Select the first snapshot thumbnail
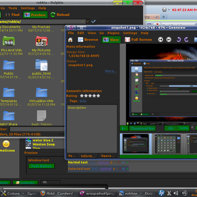The height and width of the screenshot is (197, 197). 135,144
